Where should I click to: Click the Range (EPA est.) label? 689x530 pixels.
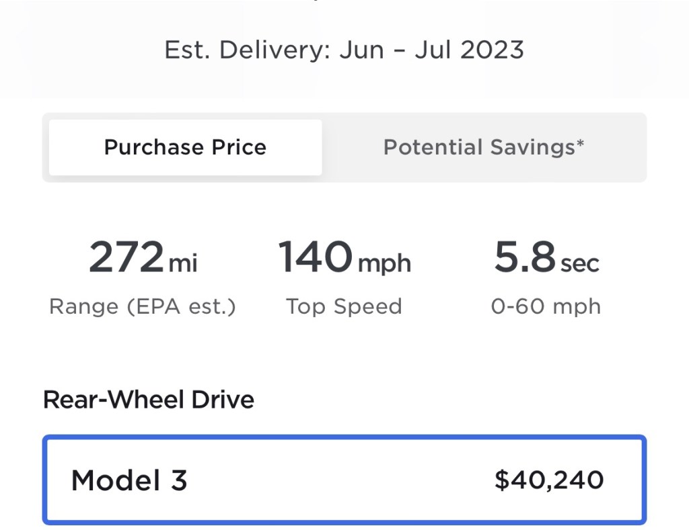coord(143,307)
